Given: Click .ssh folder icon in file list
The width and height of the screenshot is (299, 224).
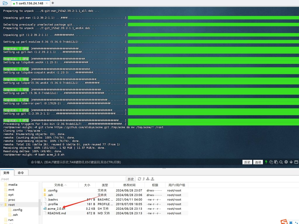Looking at the screenshot, I should [45, 195].
